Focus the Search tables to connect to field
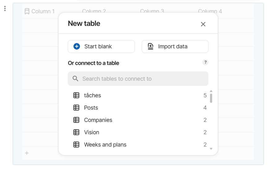270x169 pixels. coord(142,79)
